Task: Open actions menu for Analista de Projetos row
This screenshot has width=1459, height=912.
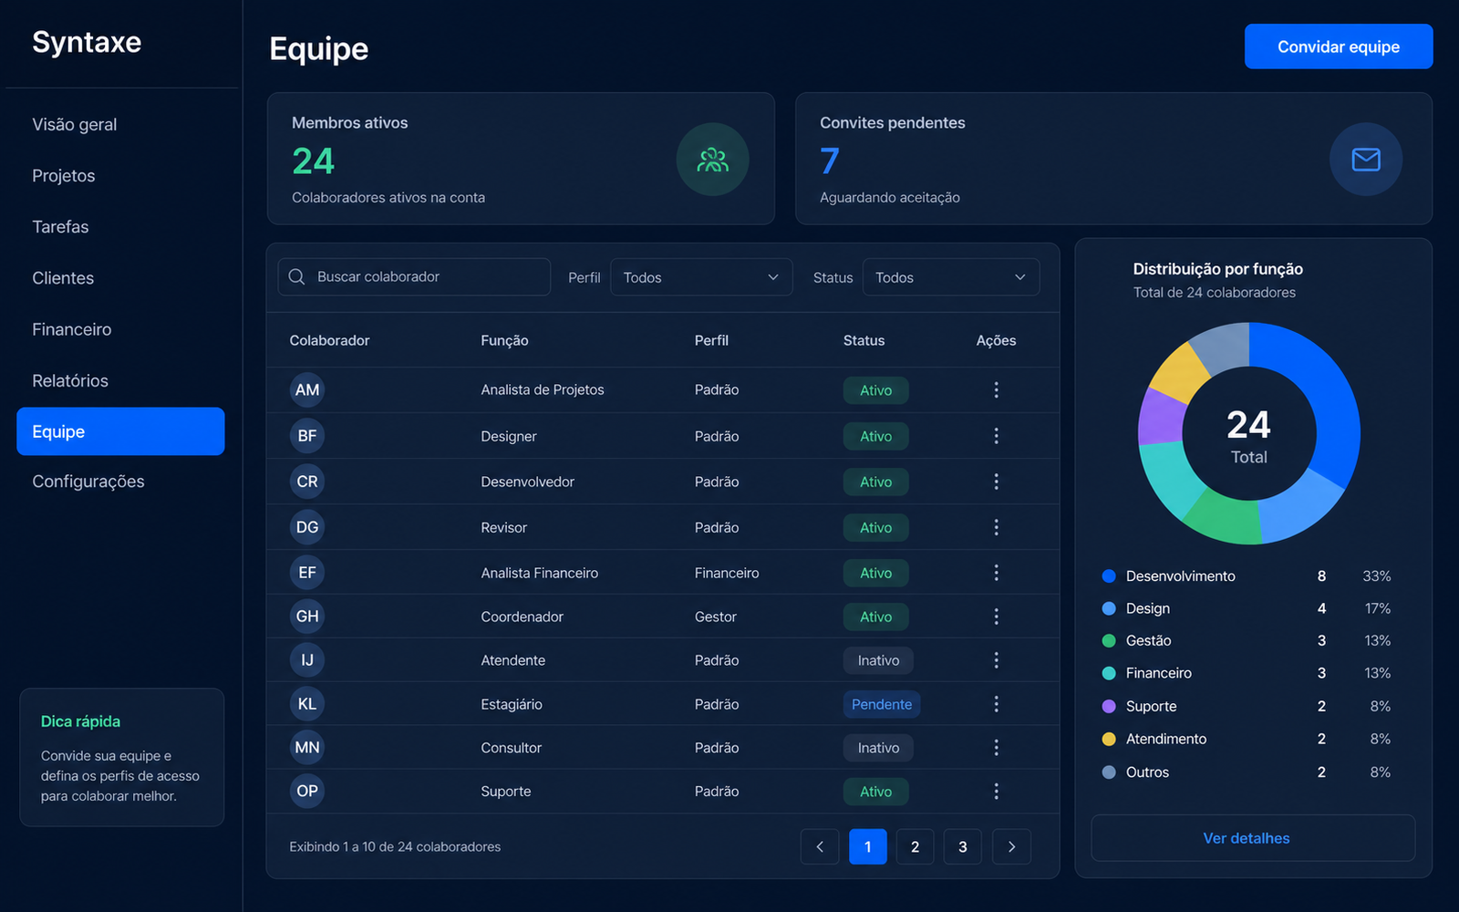Action: click(996, 390)
